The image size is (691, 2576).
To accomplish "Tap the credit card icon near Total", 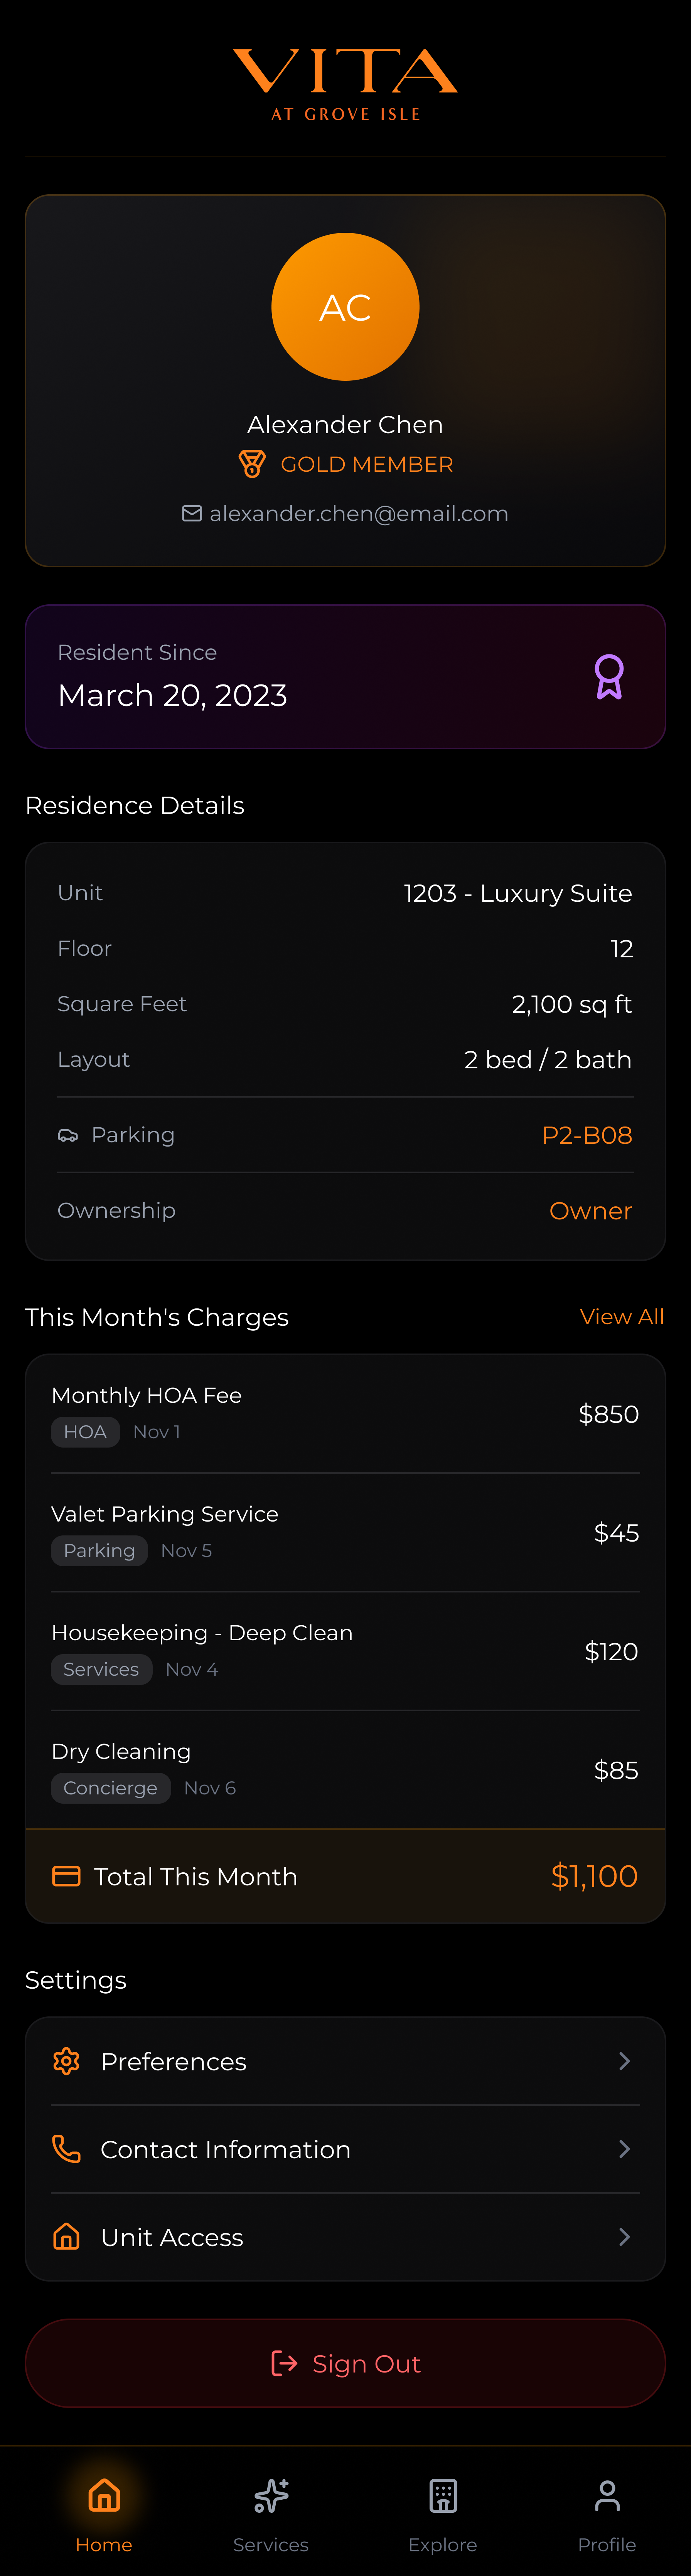I will pyautogui.click(x=66, y=1876).
